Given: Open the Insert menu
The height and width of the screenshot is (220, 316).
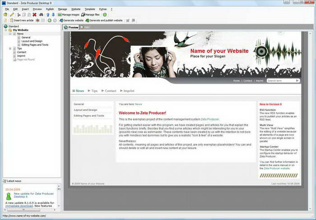Looking at the screenshot, I should point(25,9).
